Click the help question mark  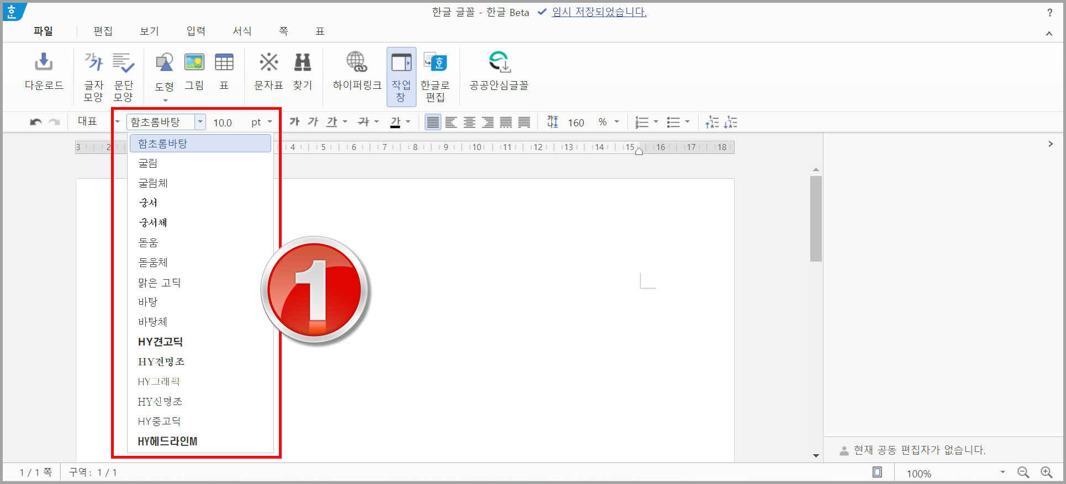click(1049, 13)
